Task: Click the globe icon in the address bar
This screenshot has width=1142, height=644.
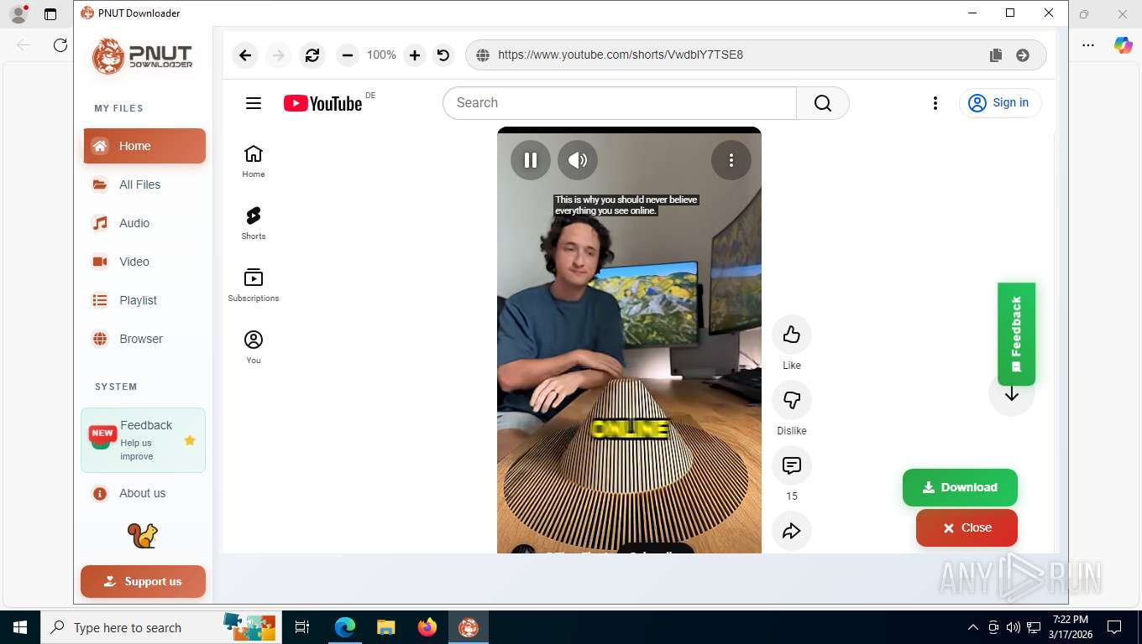Action: pyautogui.click(x=483, y=55)
